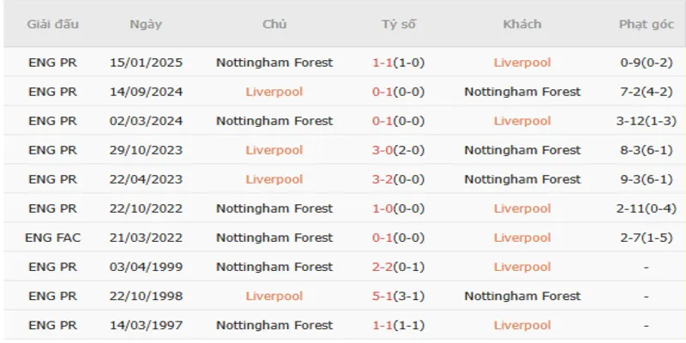Click the "Phạt góc" column header
The image size is (686, 343).
click(645, 24)
